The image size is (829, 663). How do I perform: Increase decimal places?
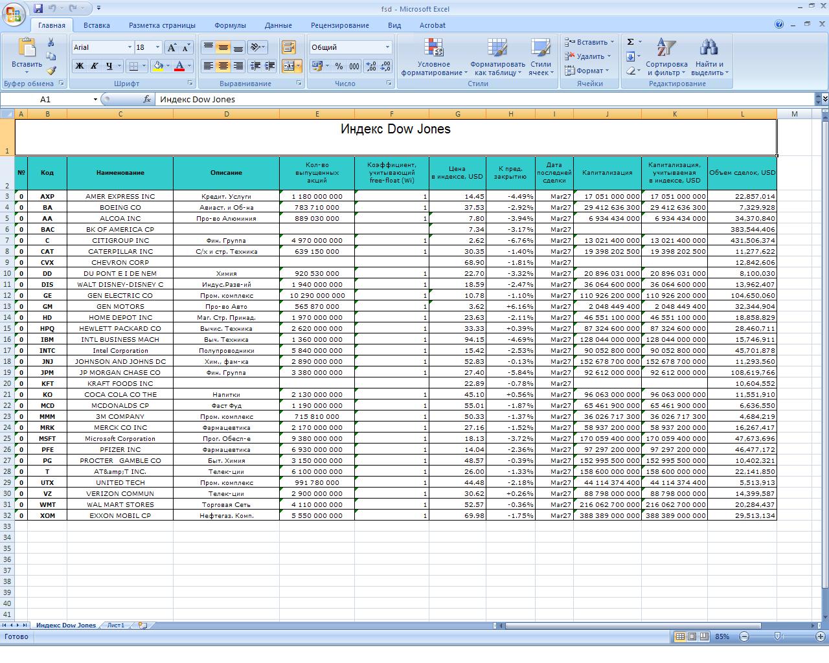[371, 65]
